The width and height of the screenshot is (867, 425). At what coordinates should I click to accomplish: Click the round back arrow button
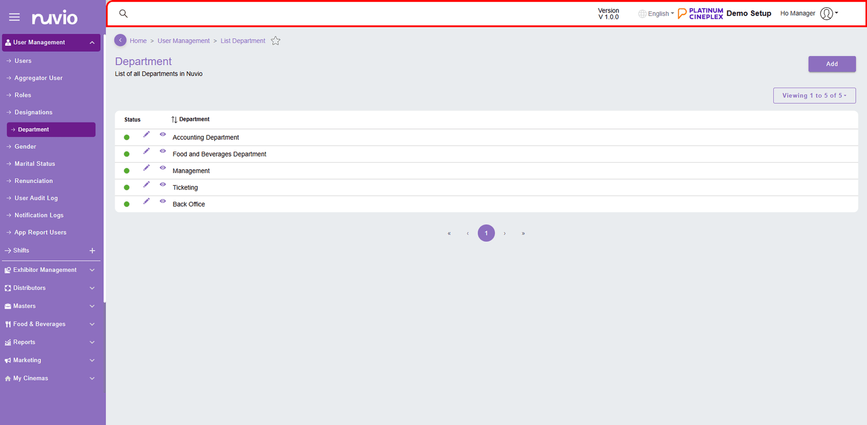pos(120,41)
